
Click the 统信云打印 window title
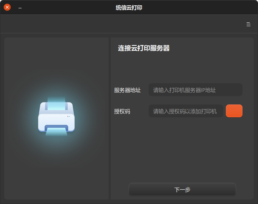tap(129, 8)
